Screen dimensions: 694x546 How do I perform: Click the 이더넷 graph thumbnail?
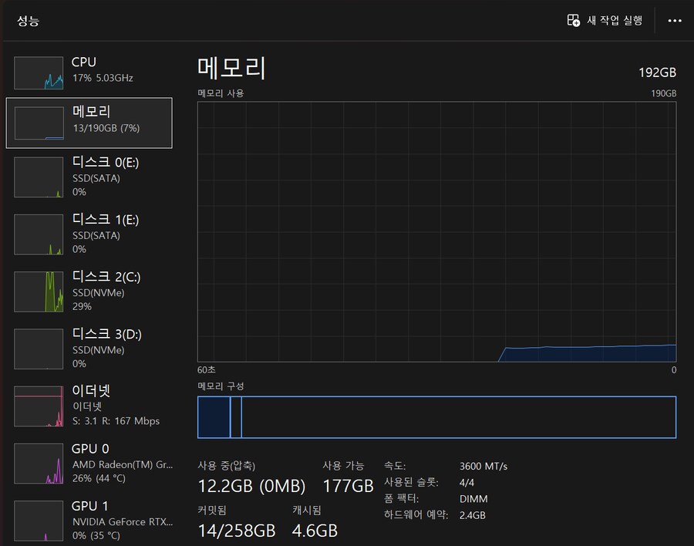tap(39, 406)
